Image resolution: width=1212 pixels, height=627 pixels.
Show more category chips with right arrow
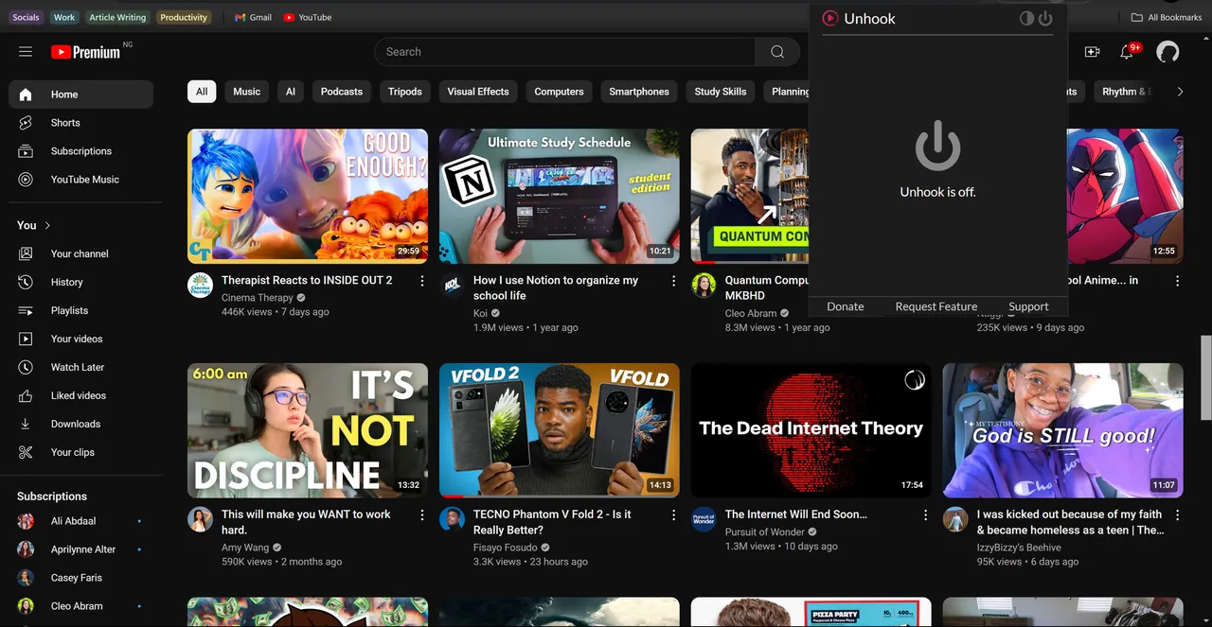[1180, 92]
